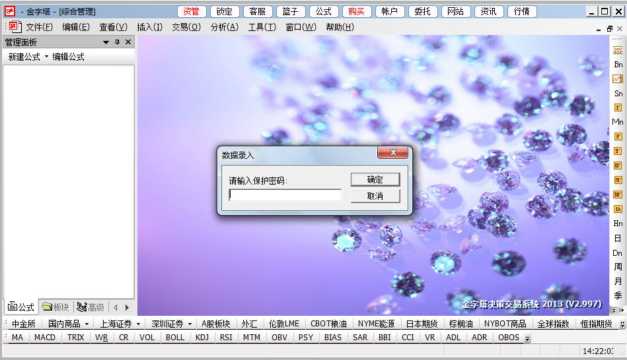This screenshot has height=360, width=627.
Task: Click the 购买 button in title bar
Action: tap(357, 12)
